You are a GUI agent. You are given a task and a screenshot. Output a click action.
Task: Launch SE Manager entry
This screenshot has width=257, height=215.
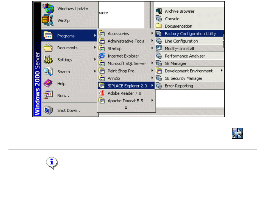click(190, 63)
